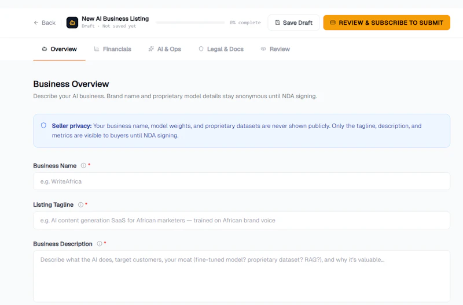Save the listing as draft
This screenshot has height=305, width=463.
pyautogui.click(x=293, y=23)
